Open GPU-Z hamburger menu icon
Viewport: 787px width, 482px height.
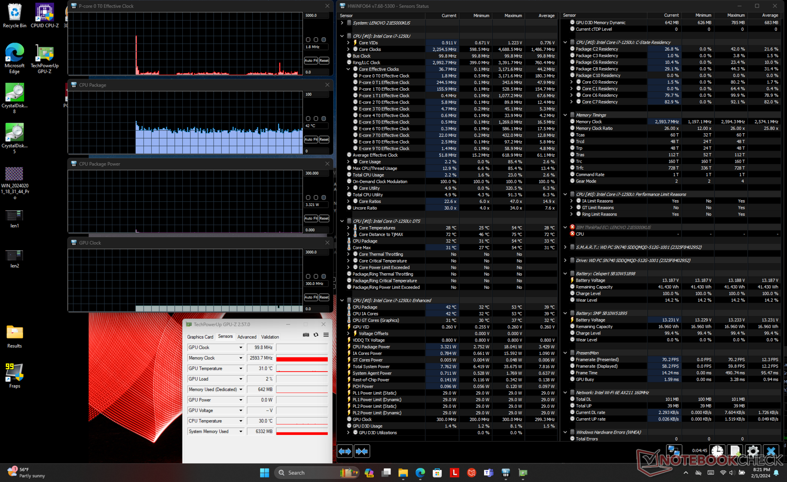(x=326, y=335)
